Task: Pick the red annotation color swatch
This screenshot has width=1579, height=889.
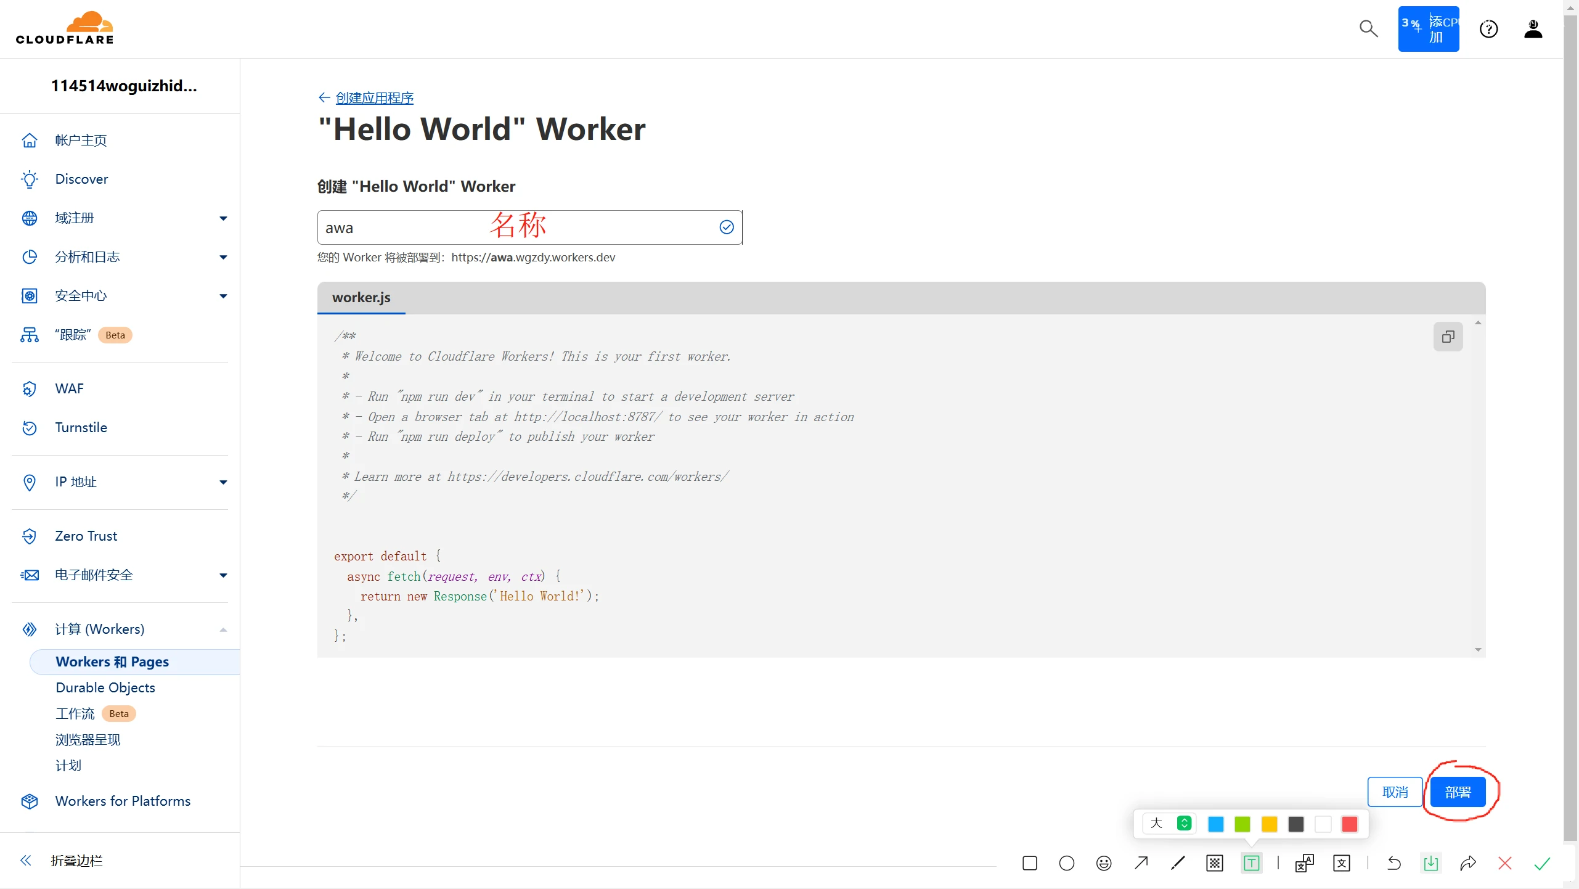Action: click(1349, 824)
